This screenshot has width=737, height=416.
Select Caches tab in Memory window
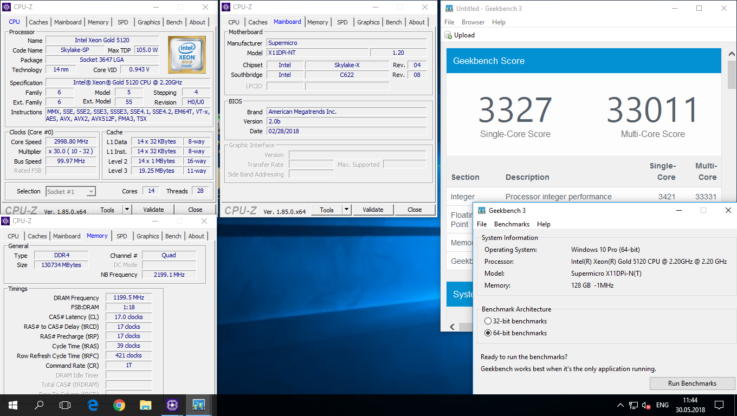pyautogui.click(x=37, y=236)
